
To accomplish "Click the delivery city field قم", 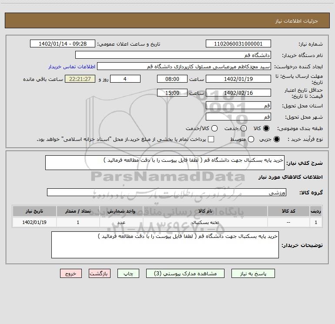I will pyautogui.click(x=238, y=117).
